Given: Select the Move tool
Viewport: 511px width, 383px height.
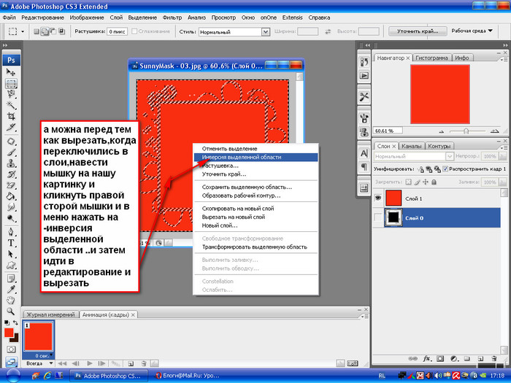Looking at the screenshot, I should tap(11, 72).
